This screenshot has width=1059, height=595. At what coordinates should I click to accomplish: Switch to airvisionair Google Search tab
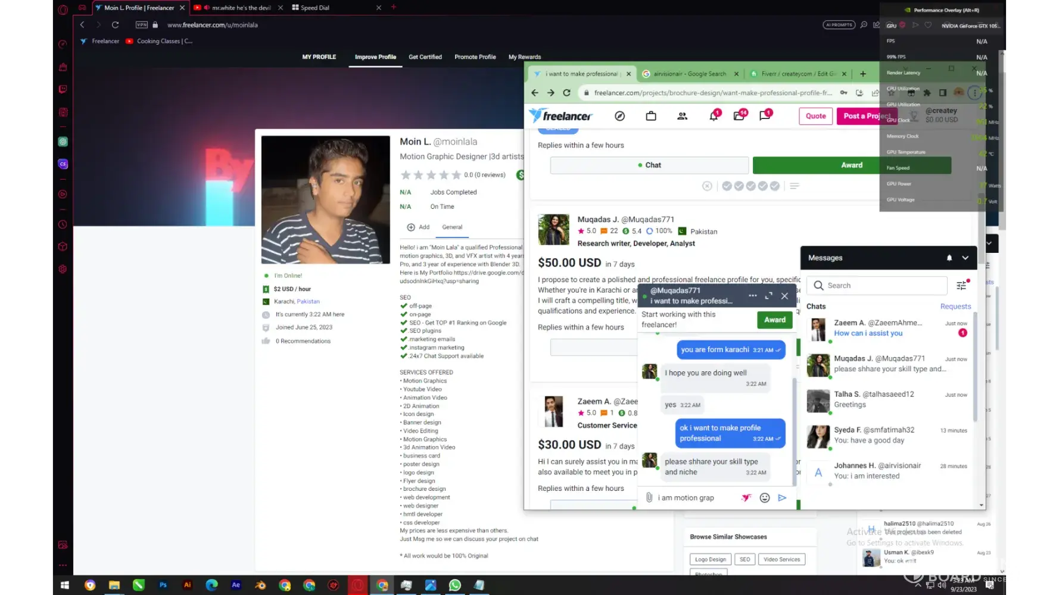pyautogui.click(x=690, y=74)
